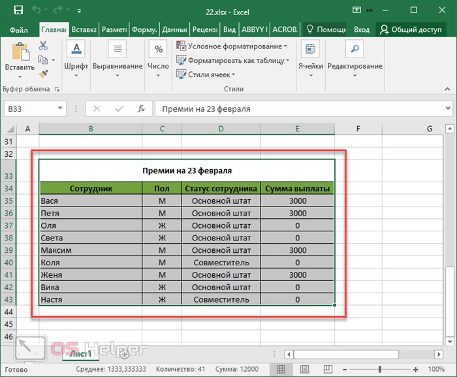Click the Вход sign-in link
Image resolution: width=457 pixels, height=377 pixels.
[x=362, y=30]
